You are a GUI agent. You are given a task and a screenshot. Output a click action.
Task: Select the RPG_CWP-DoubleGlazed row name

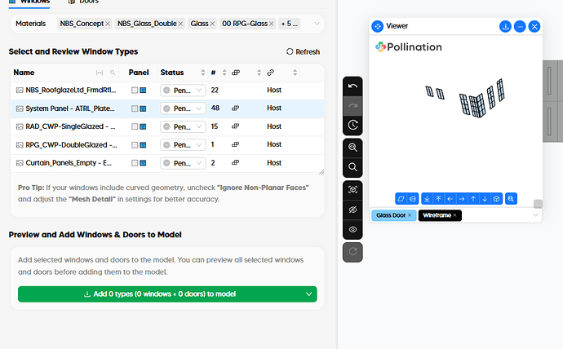point(71,145)
